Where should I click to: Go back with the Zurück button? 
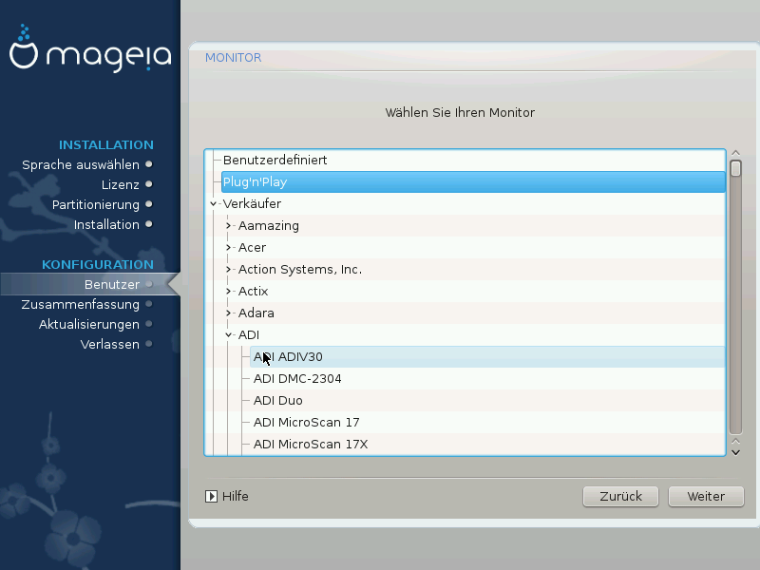pos(620,496)
